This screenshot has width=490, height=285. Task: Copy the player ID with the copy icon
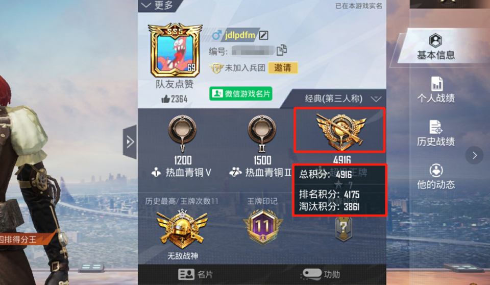(282, 50)
